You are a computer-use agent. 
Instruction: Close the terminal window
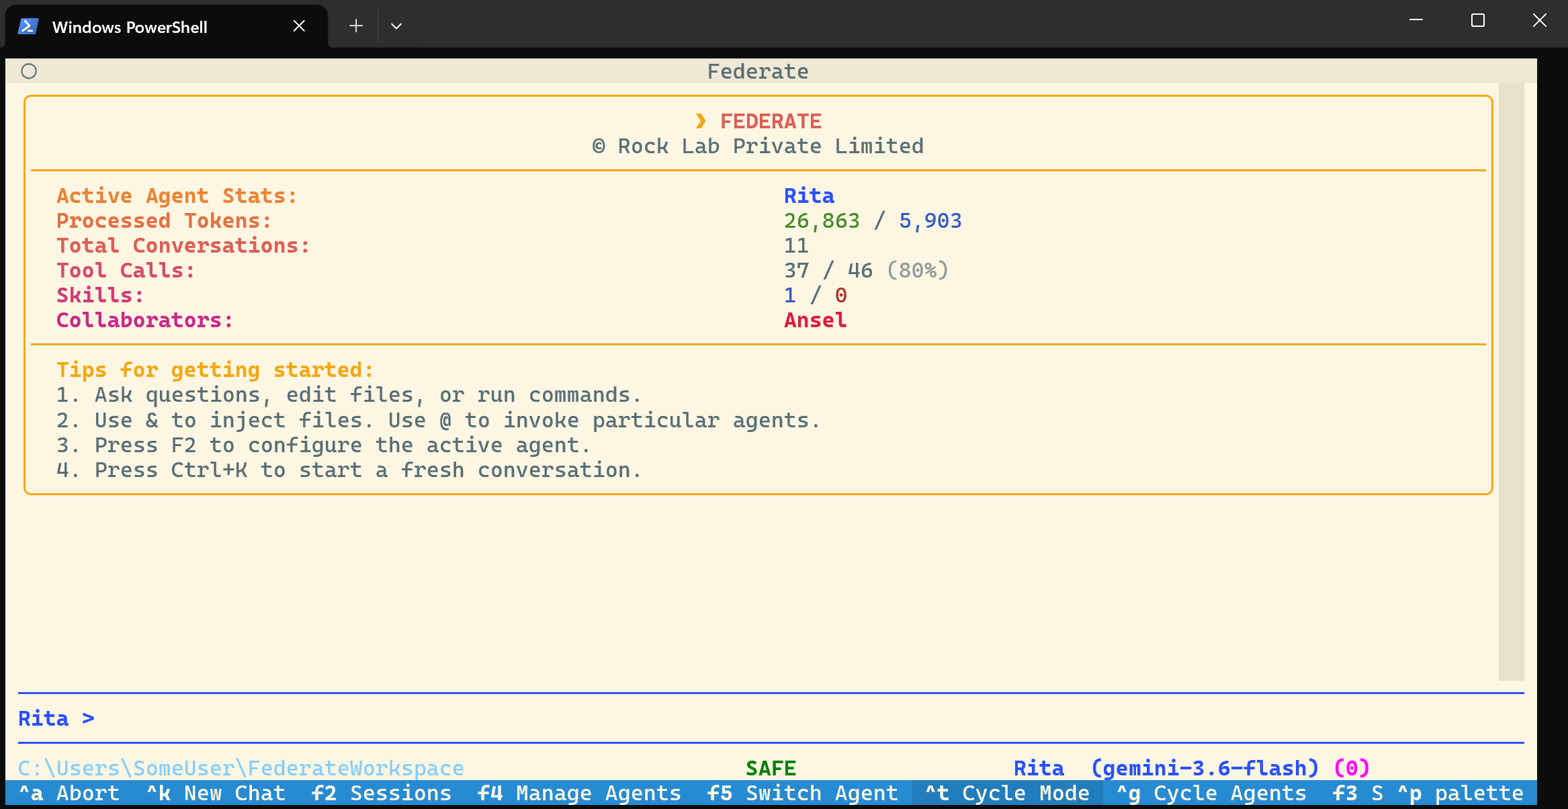point(1540,21)
